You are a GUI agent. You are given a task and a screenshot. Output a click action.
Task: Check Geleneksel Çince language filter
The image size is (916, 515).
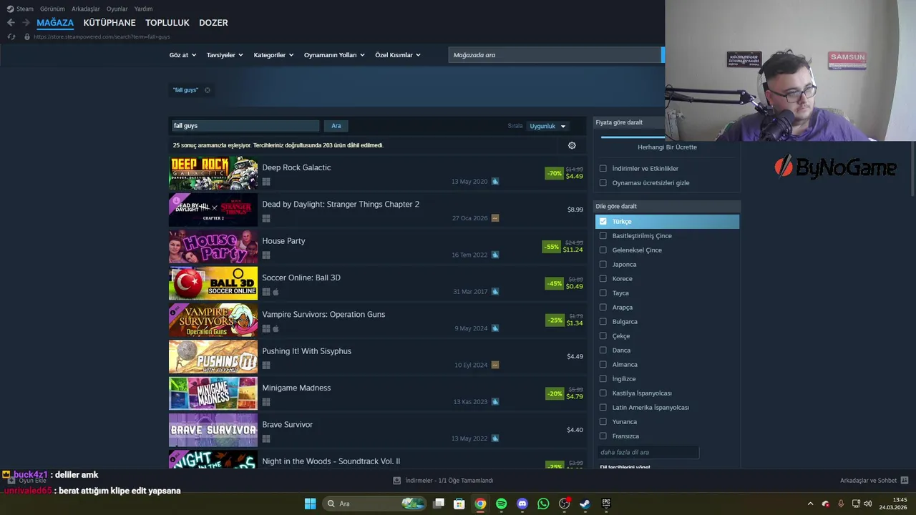[x=603, y=250]
